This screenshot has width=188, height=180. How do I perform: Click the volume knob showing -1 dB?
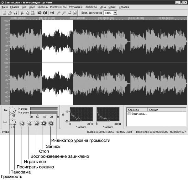(x=13, y=111)
